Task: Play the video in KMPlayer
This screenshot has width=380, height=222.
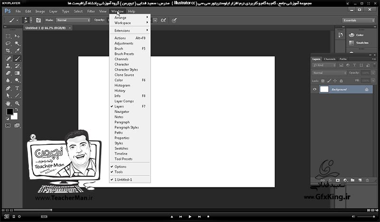Action: [x=190, y=217]
